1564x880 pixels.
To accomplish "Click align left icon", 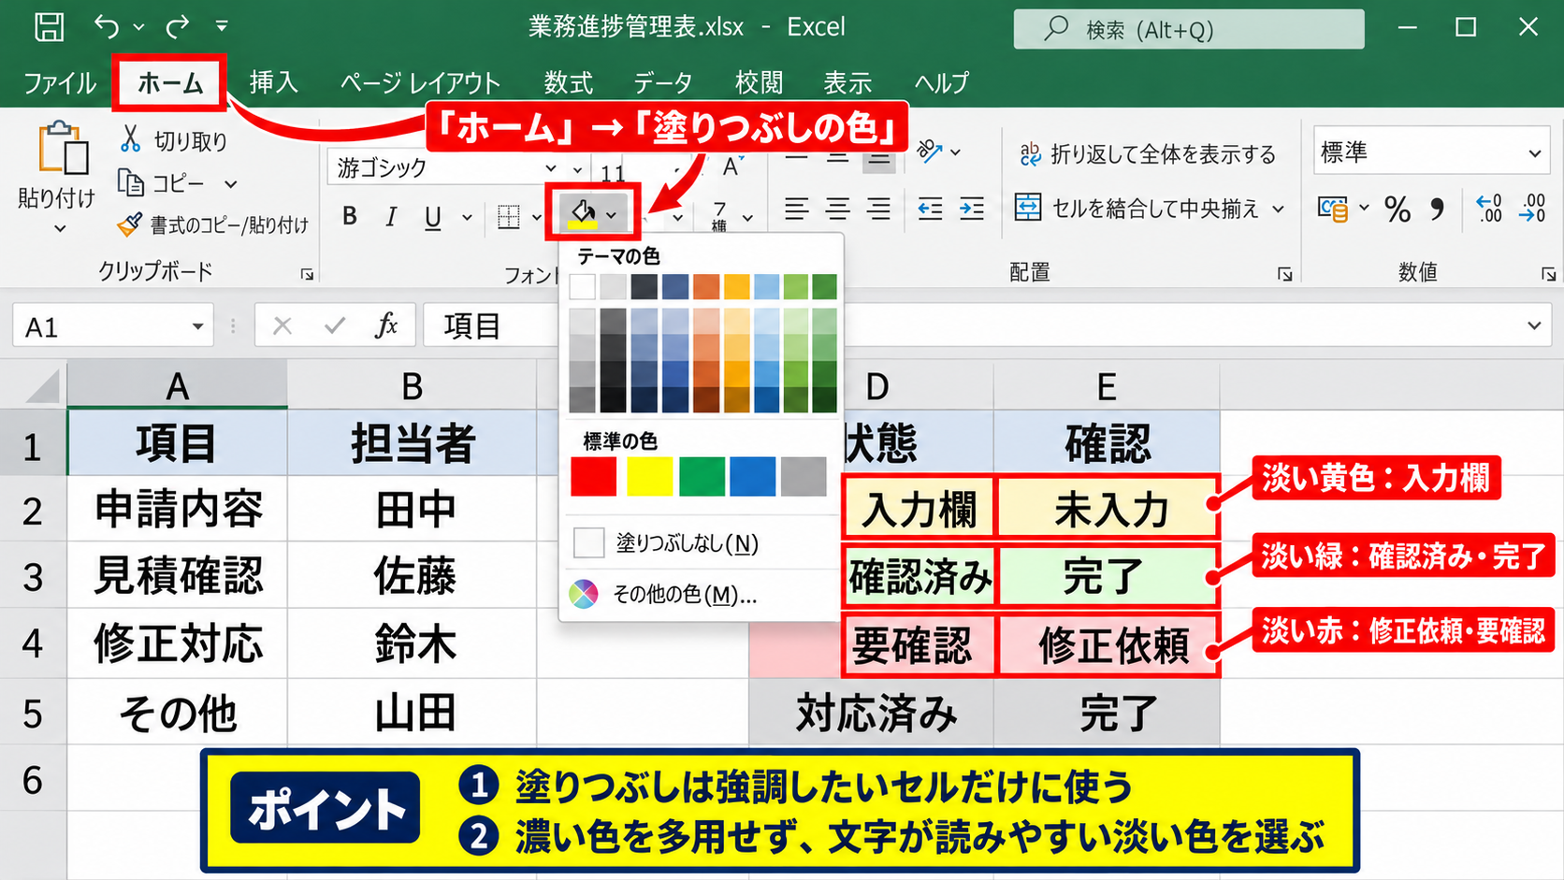I will click(x=796, y=209).
